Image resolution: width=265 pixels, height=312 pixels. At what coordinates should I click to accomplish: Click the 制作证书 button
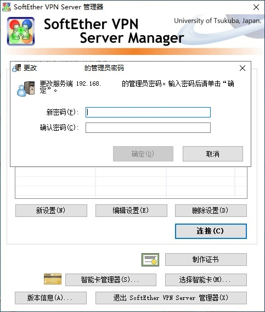tap(206, 259)
